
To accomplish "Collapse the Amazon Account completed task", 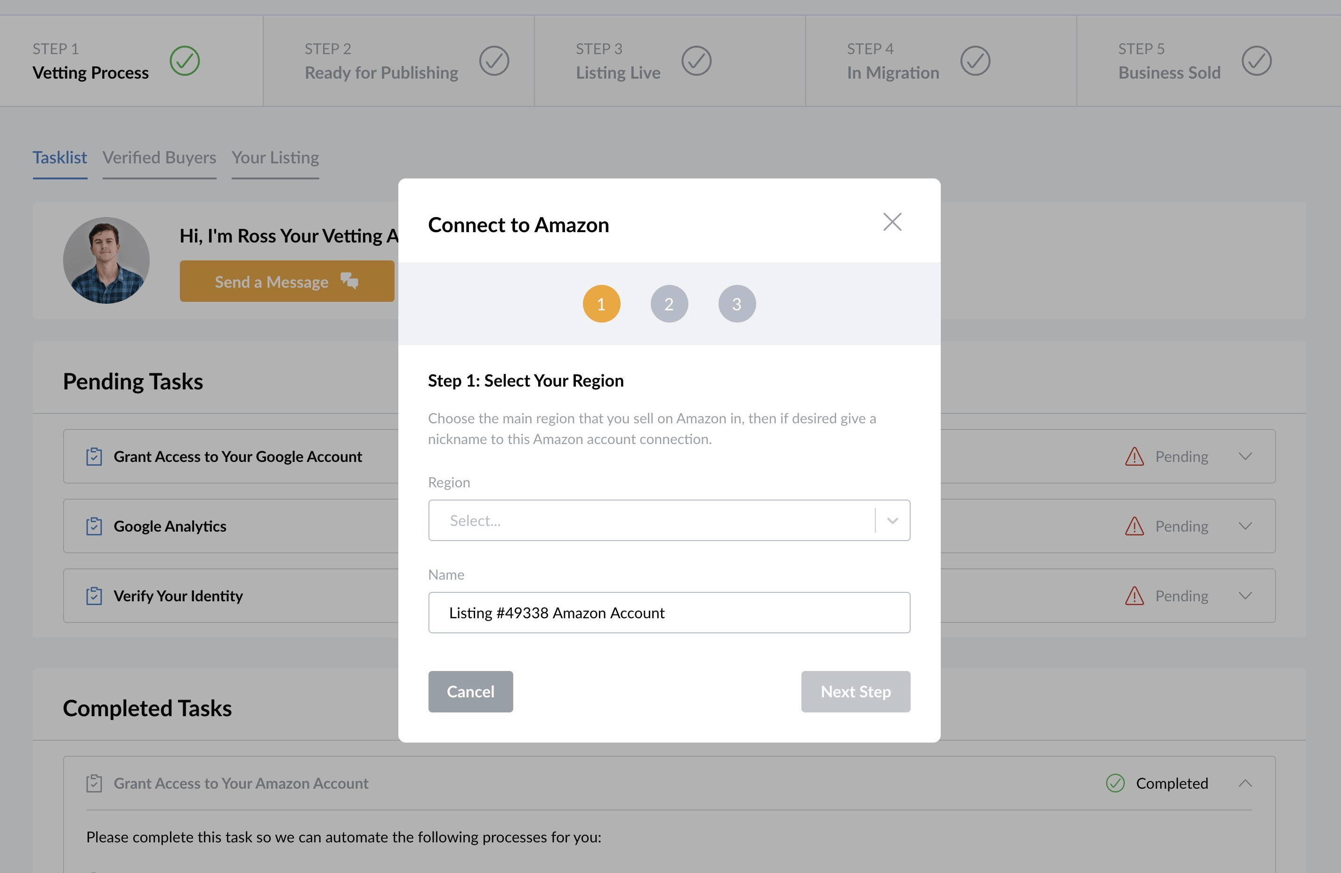I will 1245,784.
